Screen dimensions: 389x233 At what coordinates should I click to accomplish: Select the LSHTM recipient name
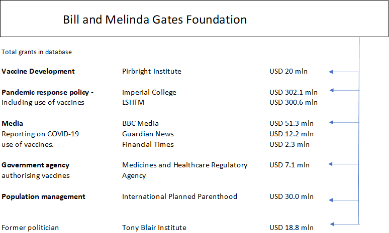[133, 102]
